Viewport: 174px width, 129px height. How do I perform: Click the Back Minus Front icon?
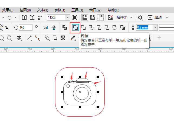(x=115, y=27)
